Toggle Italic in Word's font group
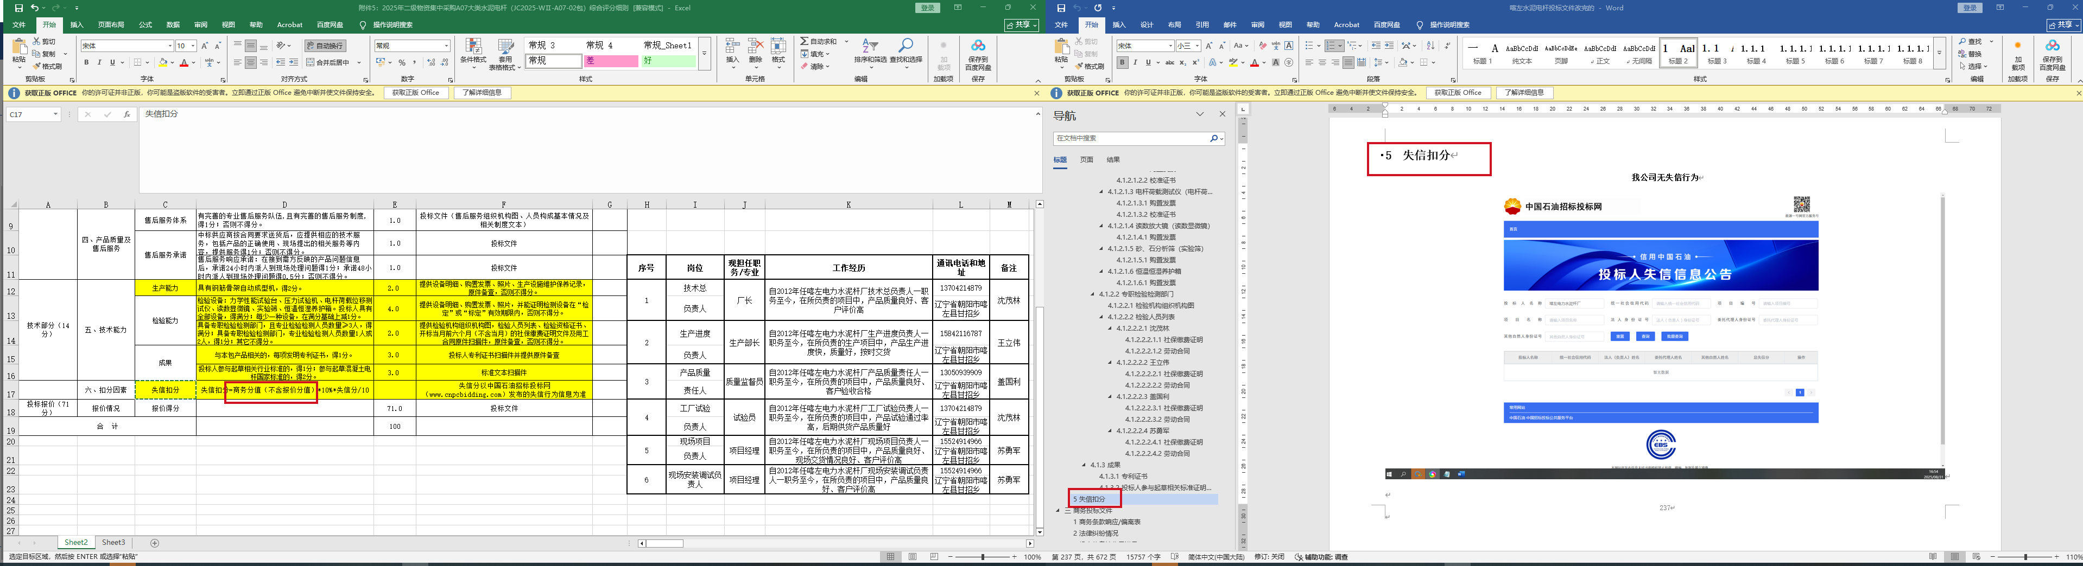The height and width of the screenshot is (566, 2083). click(x=1135, y=62)
